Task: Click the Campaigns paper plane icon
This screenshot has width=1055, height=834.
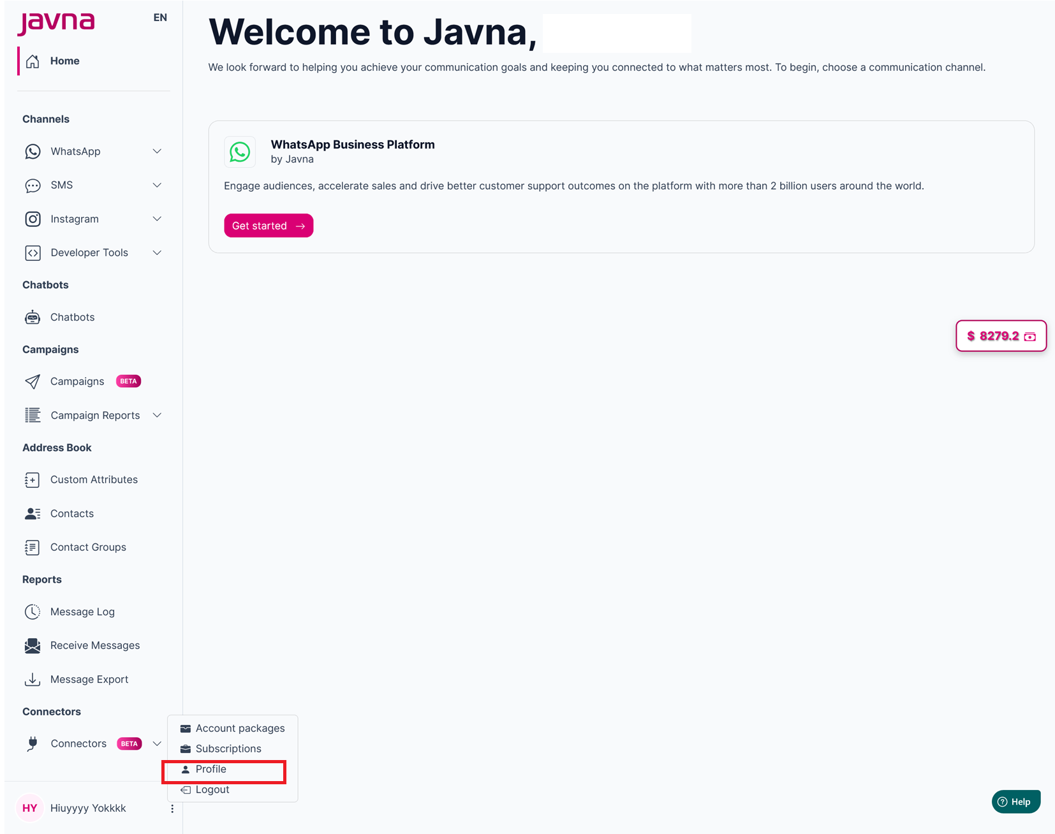Action: (33, 381)
